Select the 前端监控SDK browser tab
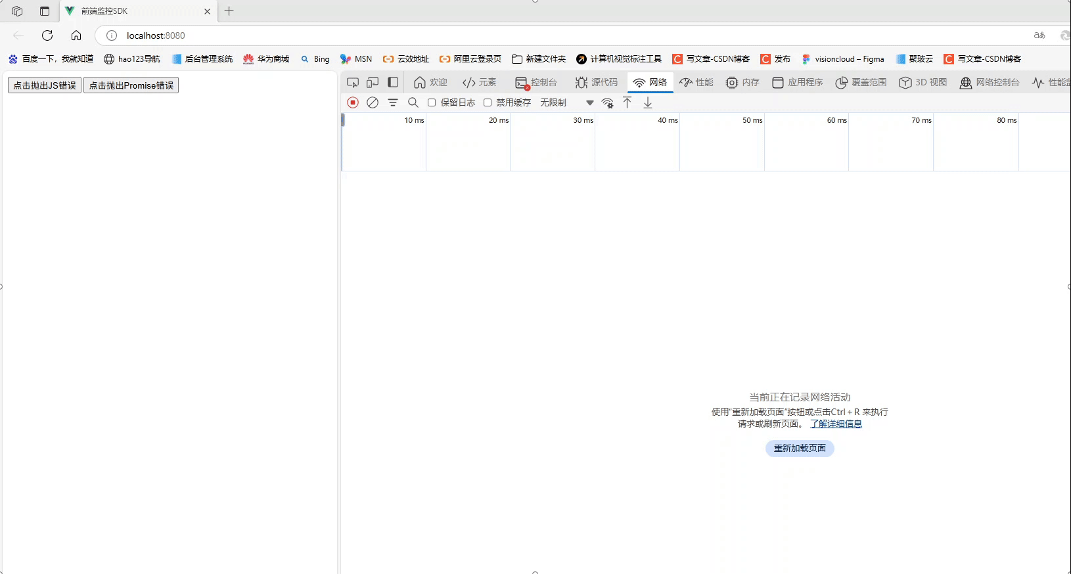1071x574 pixels. [138, 11]
